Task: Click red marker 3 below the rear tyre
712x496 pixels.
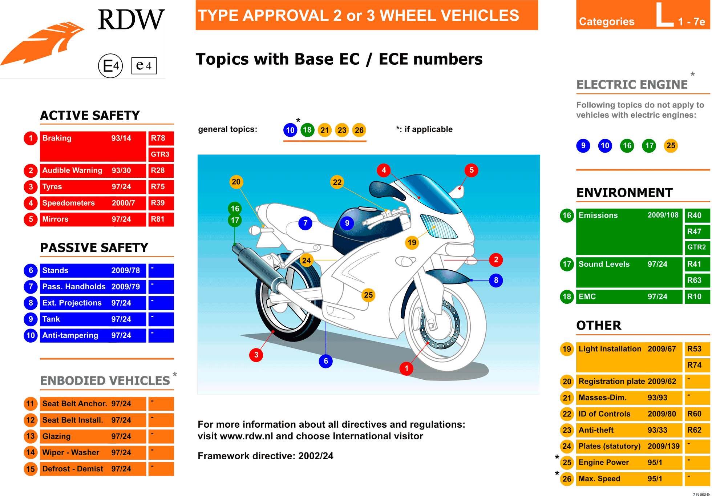Action: click(256, 355)
